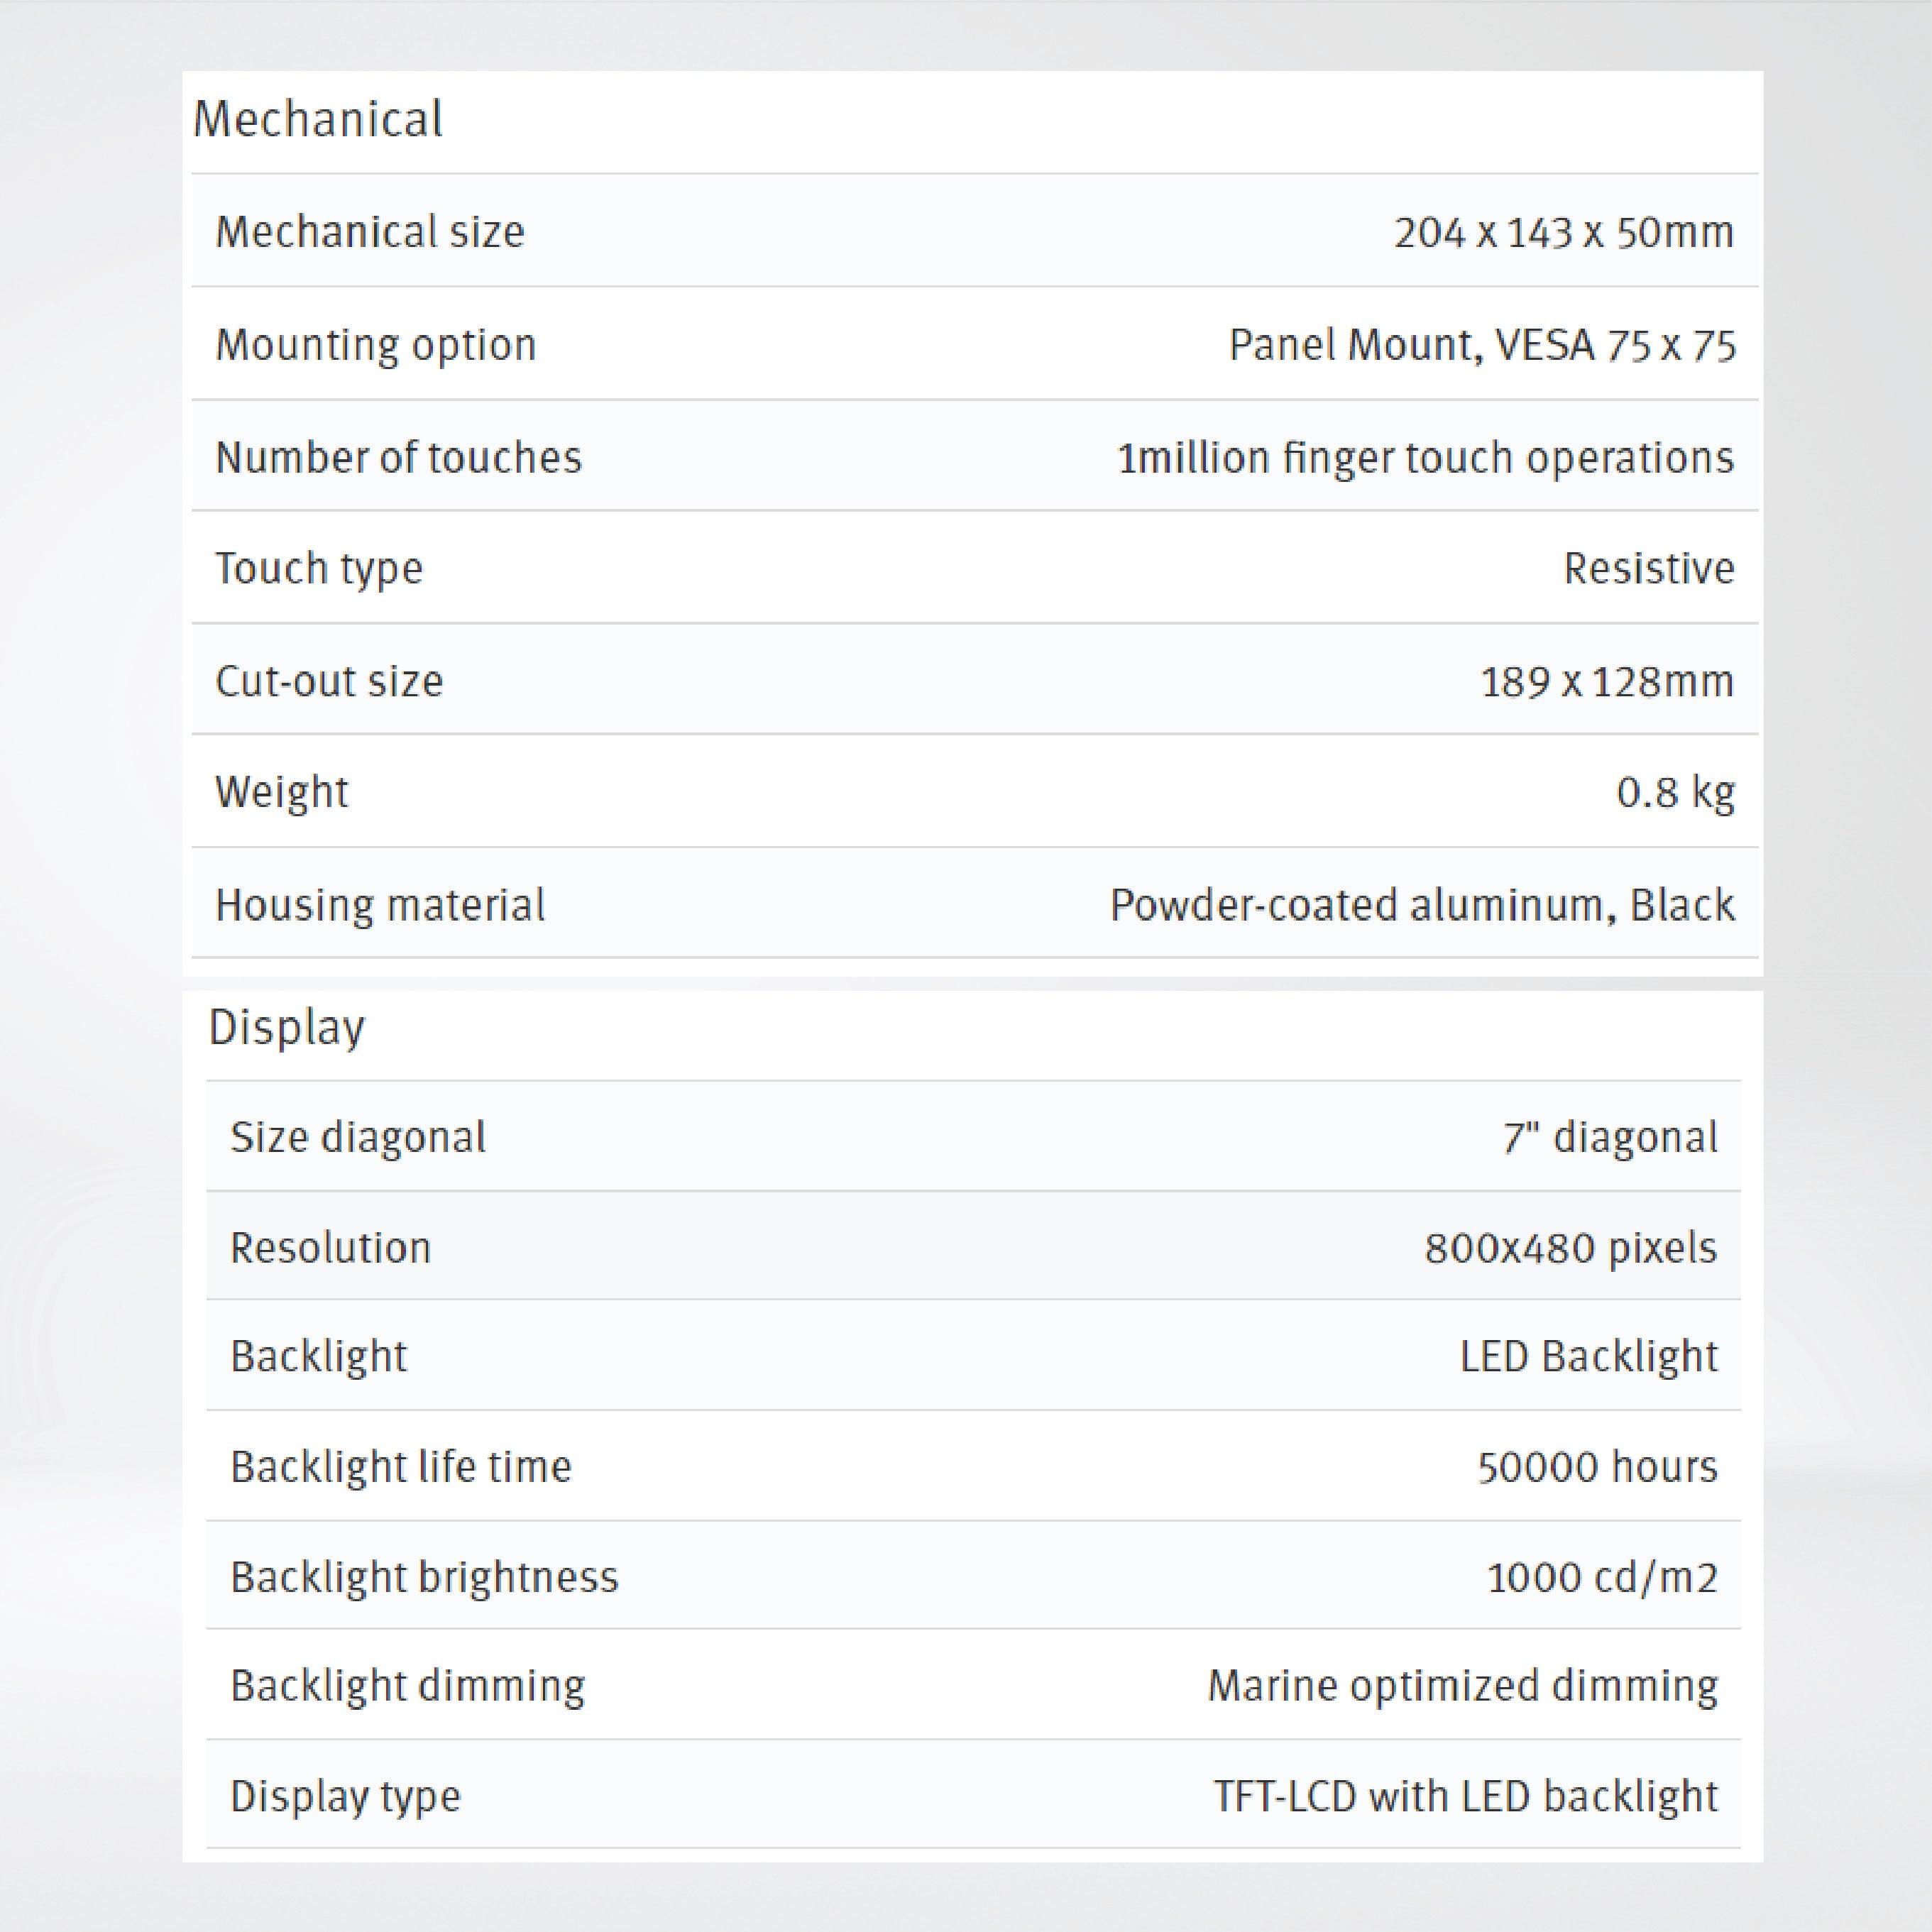Click the Cut-out size label

tap(329, 681)
